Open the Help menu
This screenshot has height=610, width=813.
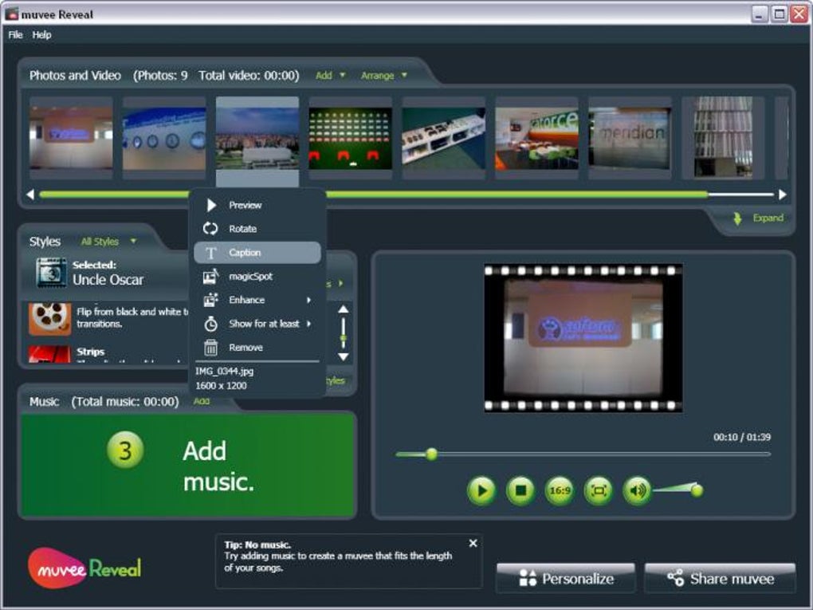pos(41,35)
